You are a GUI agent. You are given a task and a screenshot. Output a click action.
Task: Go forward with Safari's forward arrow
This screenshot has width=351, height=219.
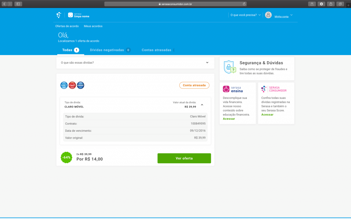[10, 4]
